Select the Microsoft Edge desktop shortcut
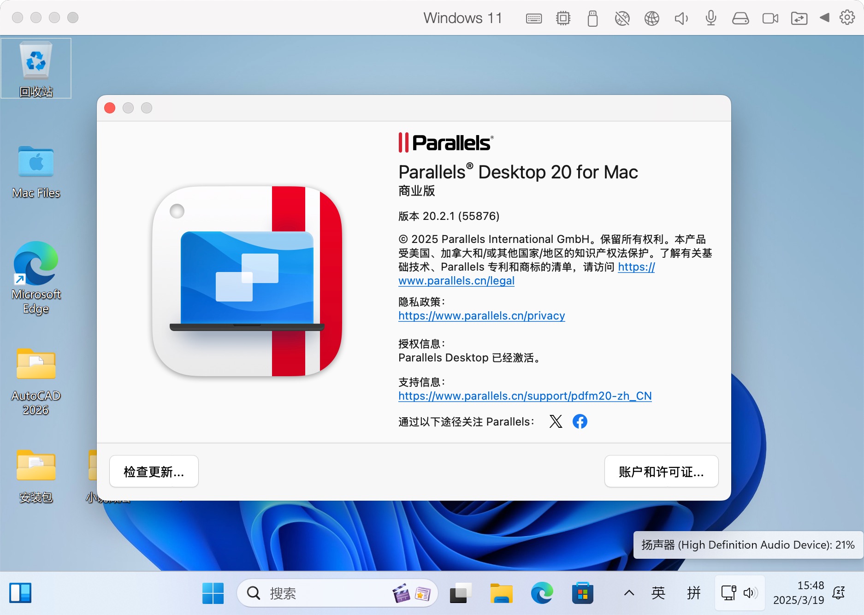864x615 pixels. pos(36,278)
